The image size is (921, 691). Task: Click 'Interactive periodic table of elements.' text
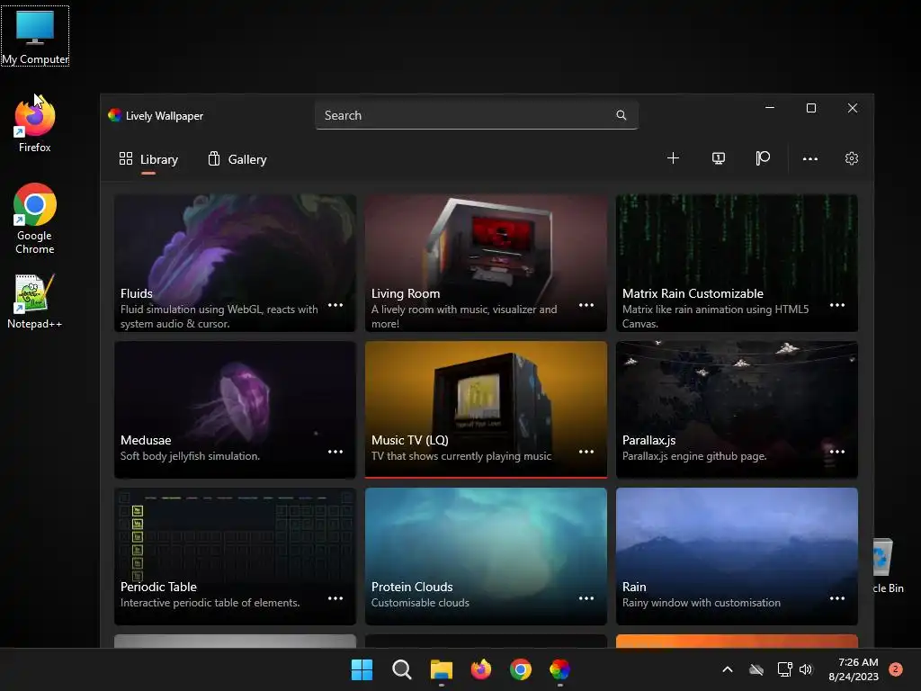point(210,603)
